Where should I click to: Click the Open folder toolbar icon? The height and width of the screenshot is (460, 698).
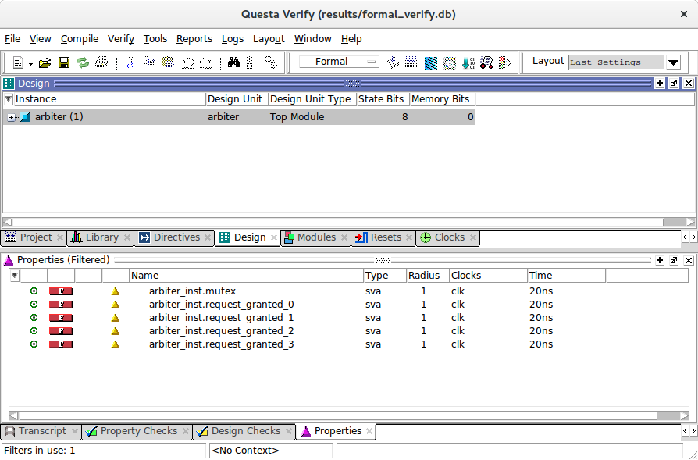[x=45, y=62]
